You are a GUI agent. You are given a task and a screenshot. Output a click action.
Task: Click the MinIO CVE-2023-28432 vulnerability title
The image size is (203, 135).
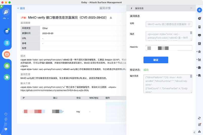click(67, 18)
